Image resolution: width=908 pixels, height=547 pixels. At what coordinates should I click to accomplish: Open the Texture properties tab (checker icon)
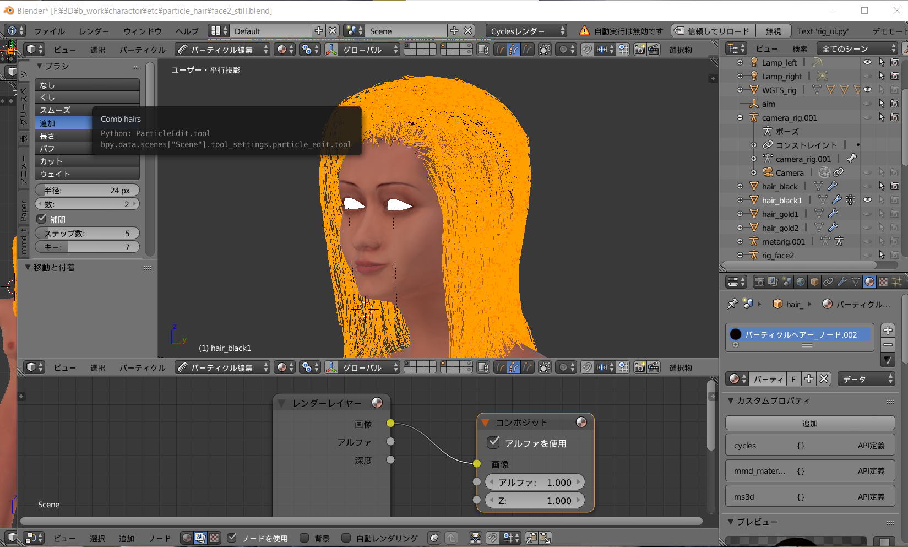click(883, 282)
